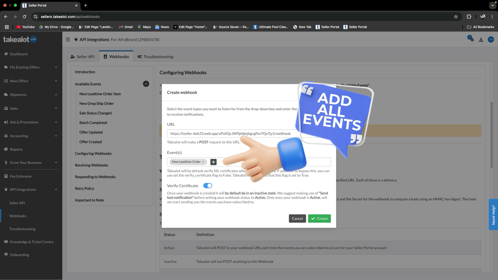
Task: Remove the New Leadtime Order event tag
Action: click(203, 162)
